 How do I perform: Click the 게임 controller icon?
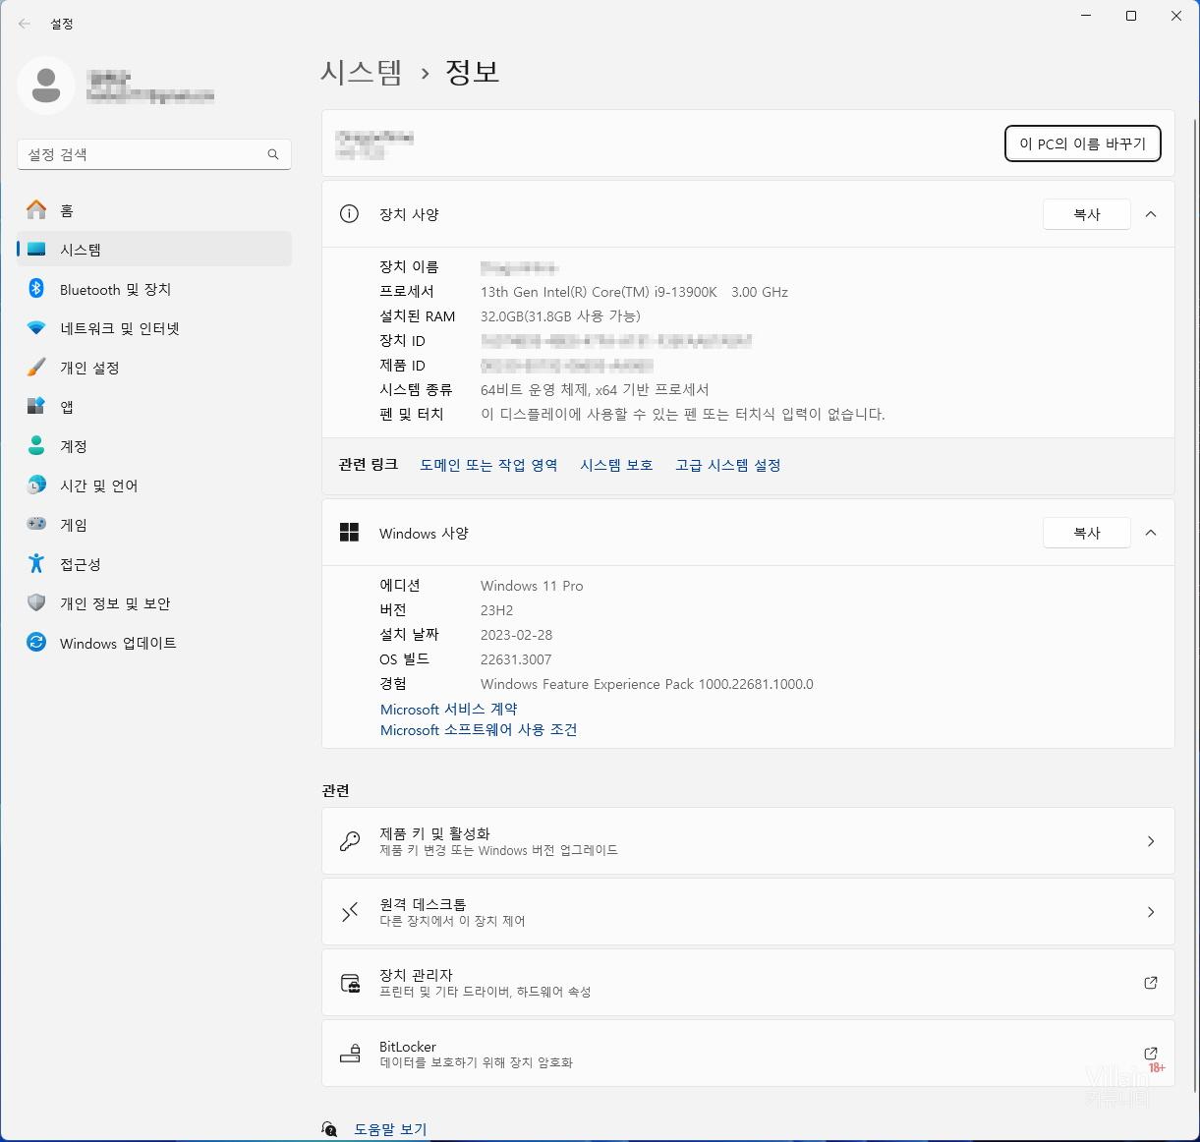pyautogui.click(x=36, y=525)
